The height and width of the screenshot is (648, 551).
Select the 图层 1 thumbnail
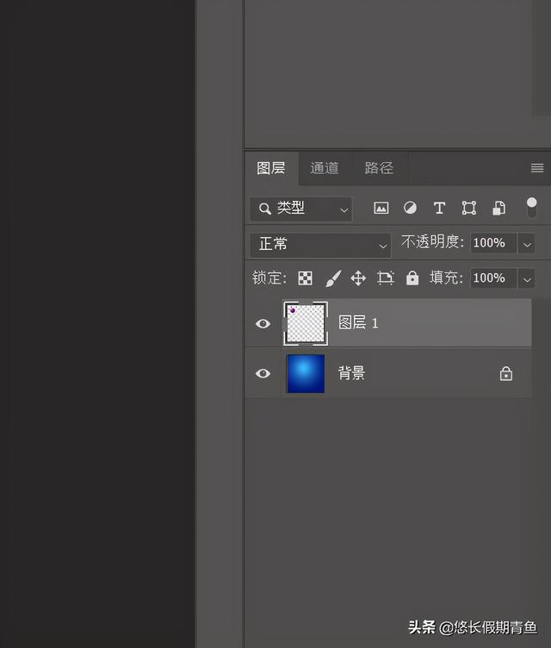click(x=306, y=323)
